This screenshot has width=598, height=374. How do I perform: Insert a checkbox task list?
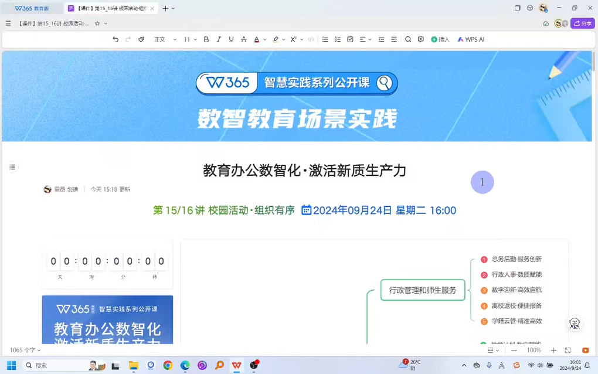[350, 39]
